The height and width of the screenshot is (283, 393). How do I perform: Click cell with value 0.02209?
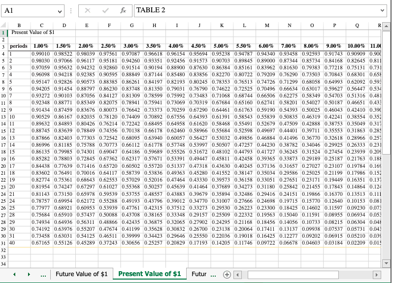(357, 243)
